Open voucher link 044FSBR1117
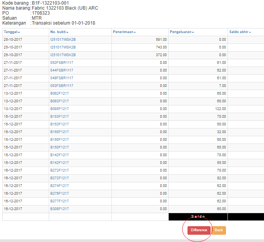The image size is (264, 242). [x=62, y=70]
